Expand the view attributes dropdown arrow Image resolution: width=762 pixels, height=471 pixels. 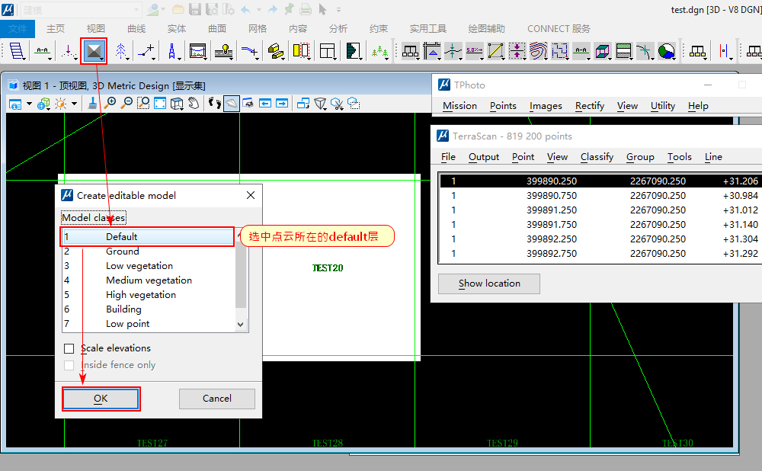pos(29,104)
